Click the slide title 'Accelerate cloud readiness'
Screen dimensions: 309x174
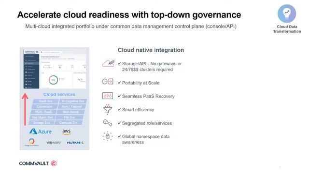(129, 15)
